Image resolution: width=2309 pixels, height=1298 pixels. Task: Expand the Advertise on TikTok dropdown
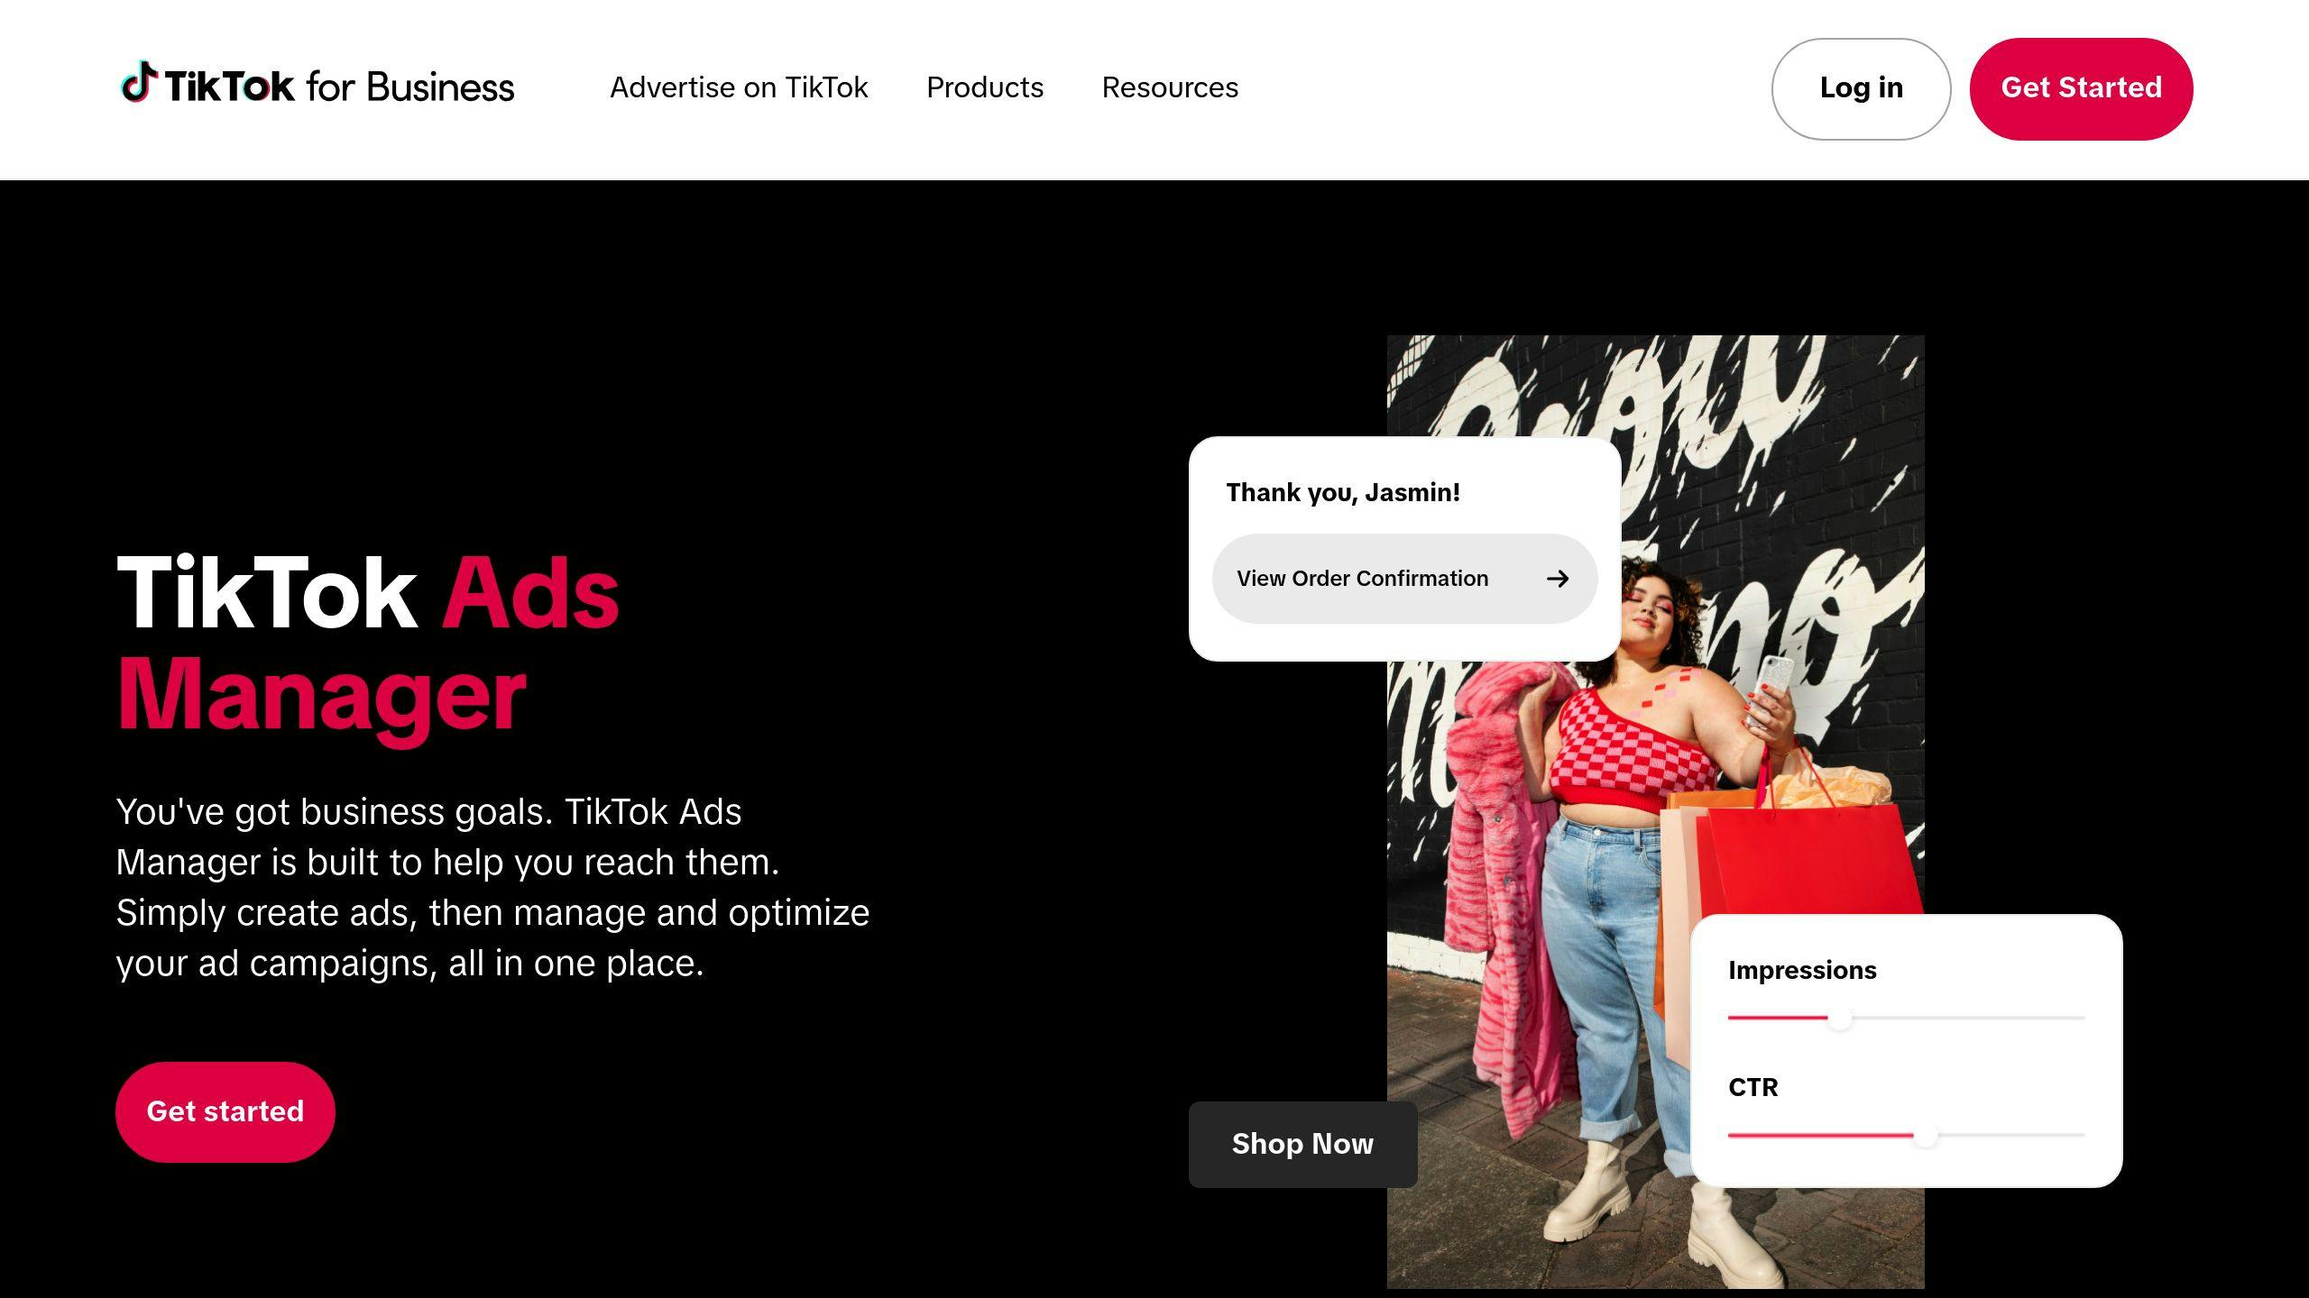click(x=739, y=88)
